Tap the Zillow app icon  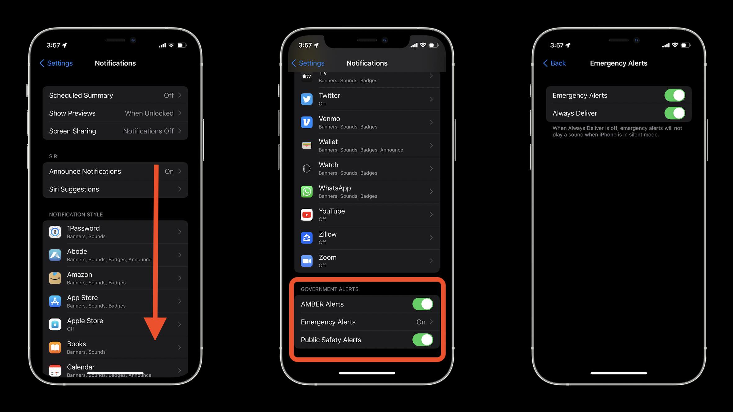pos(307,237)
